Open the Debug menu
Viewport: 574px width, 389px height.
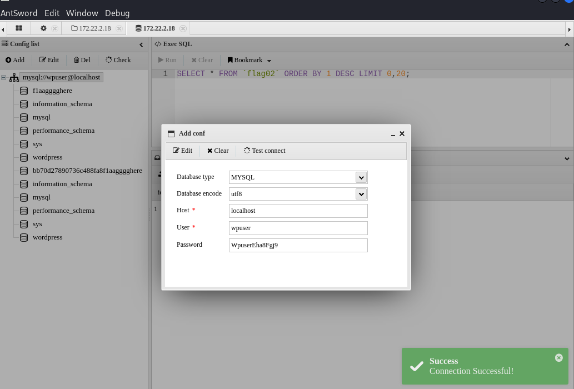coord(117,13)
